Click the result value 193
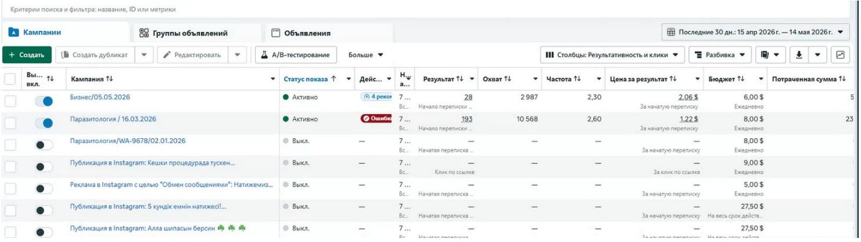The image size is (861, 242). (x=467, y=119)
